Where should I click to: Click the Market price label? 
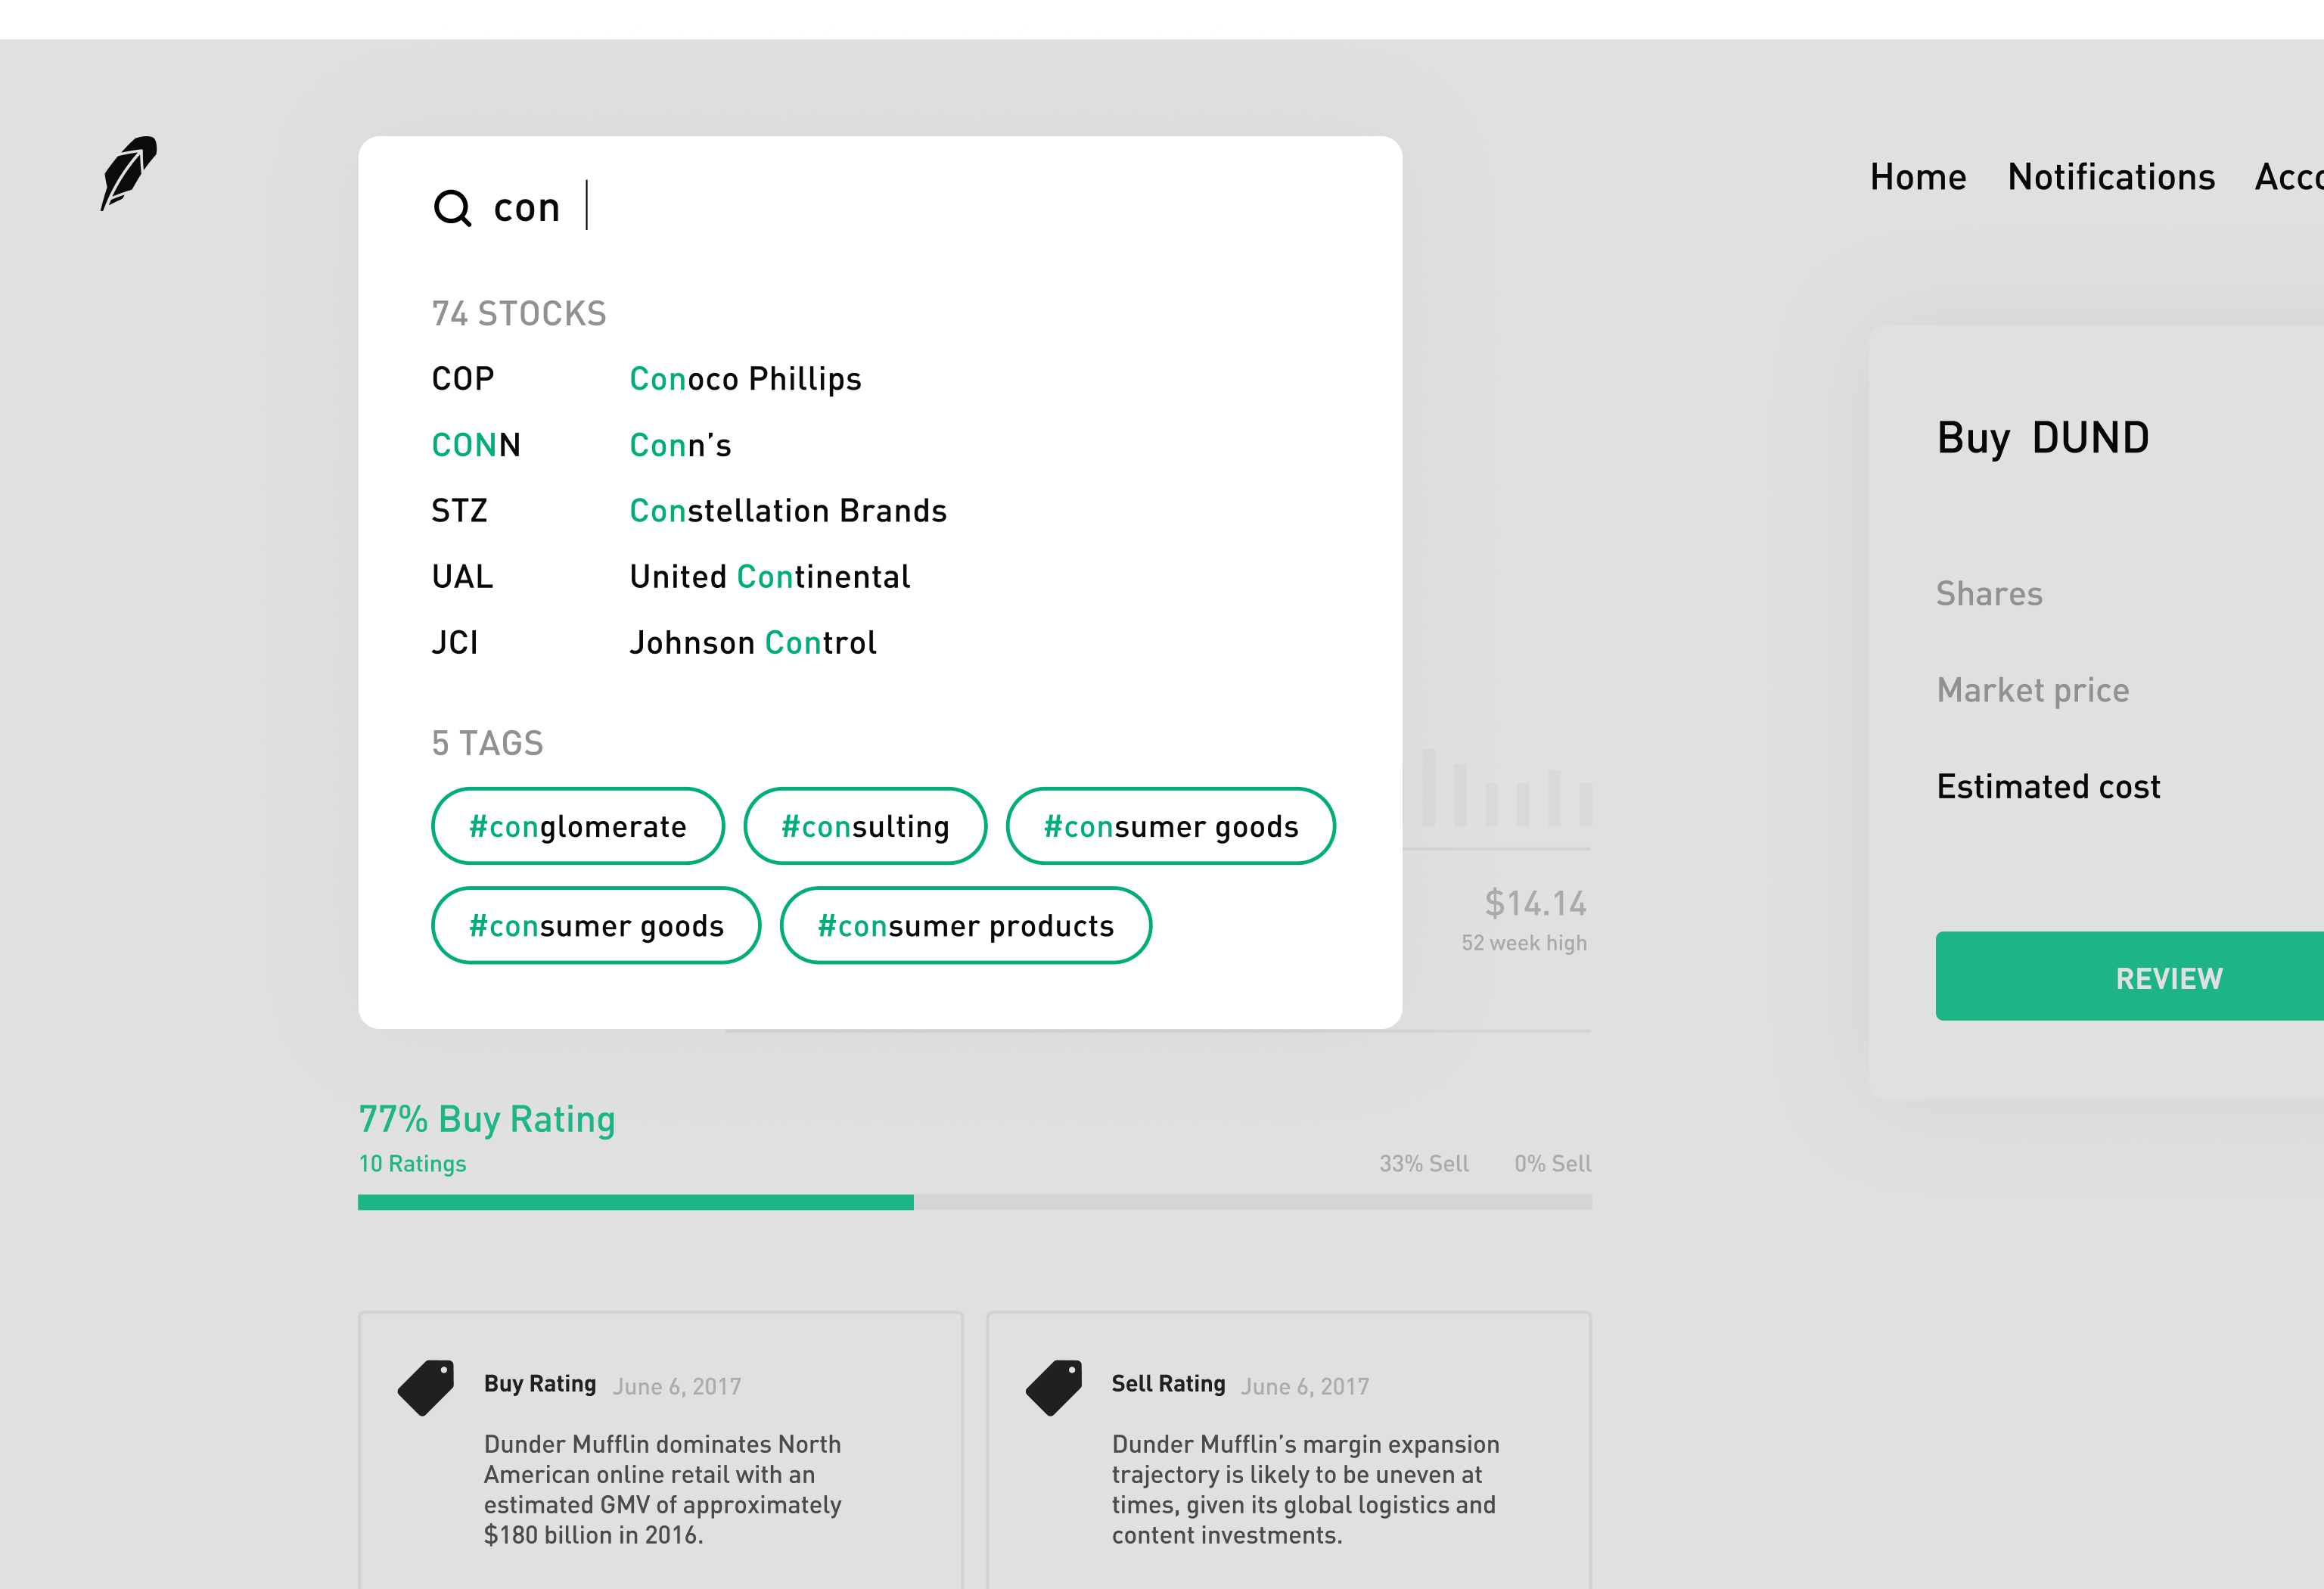2033,690
